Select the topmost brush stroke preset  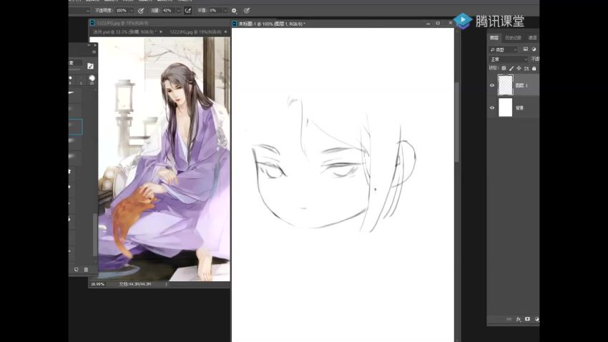click(x=75, y=94)
